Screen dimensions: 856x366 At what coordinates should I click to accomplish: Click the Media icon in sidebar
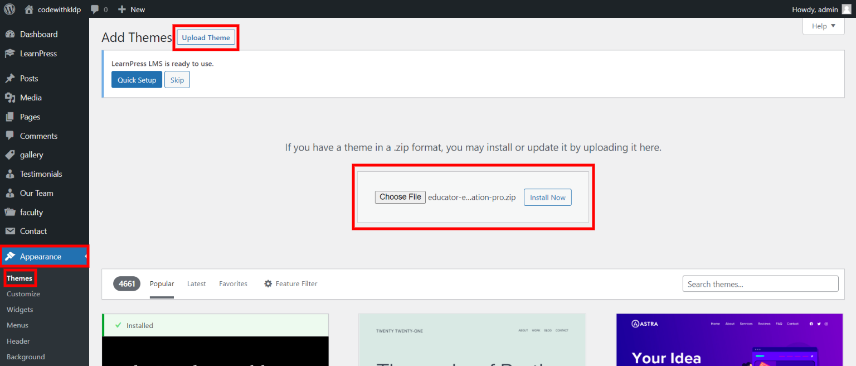[x=10, y=98]
